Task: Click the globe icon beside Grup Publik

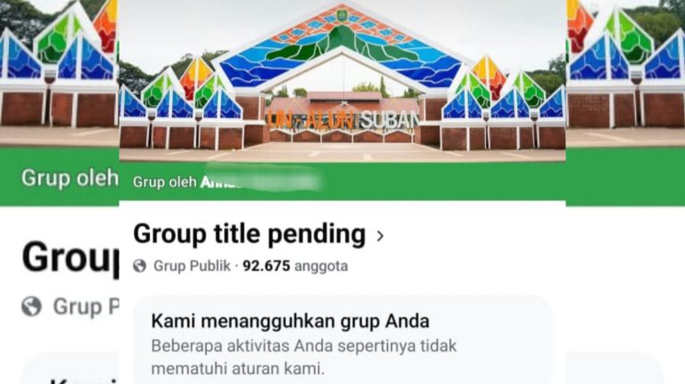Action: [x=139, y=266]
